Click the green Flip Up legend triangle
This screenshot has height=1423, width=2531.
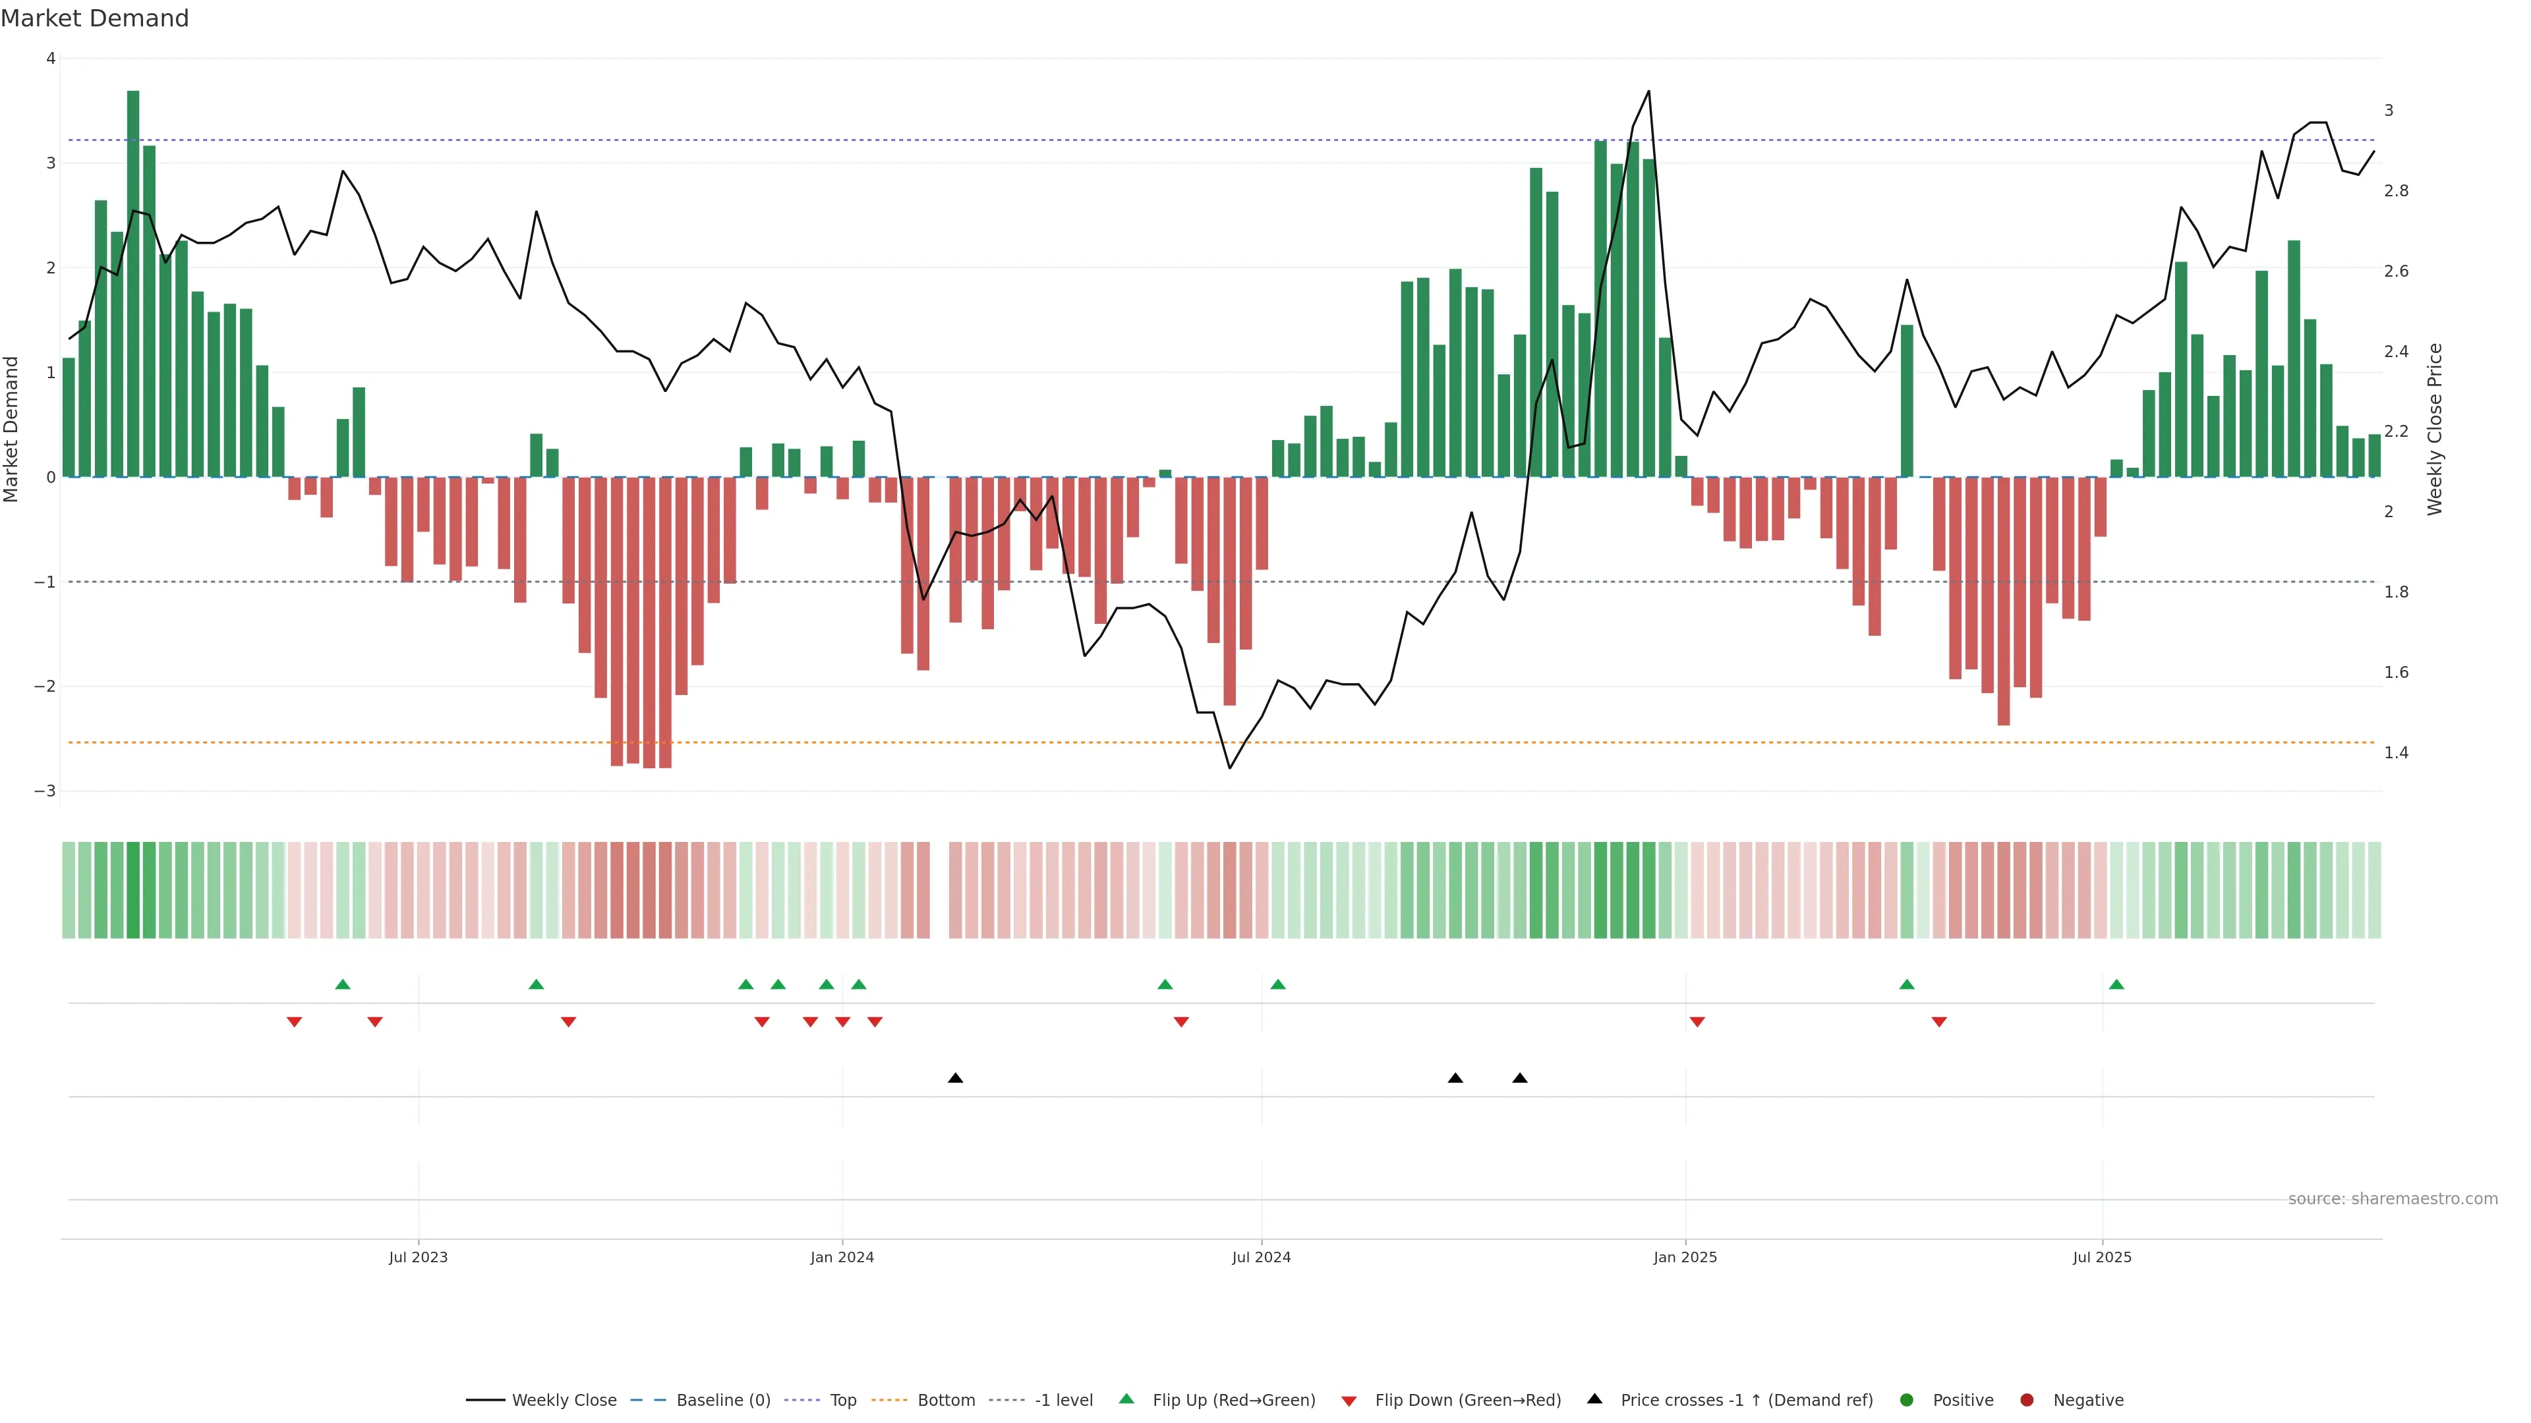1126,1399
